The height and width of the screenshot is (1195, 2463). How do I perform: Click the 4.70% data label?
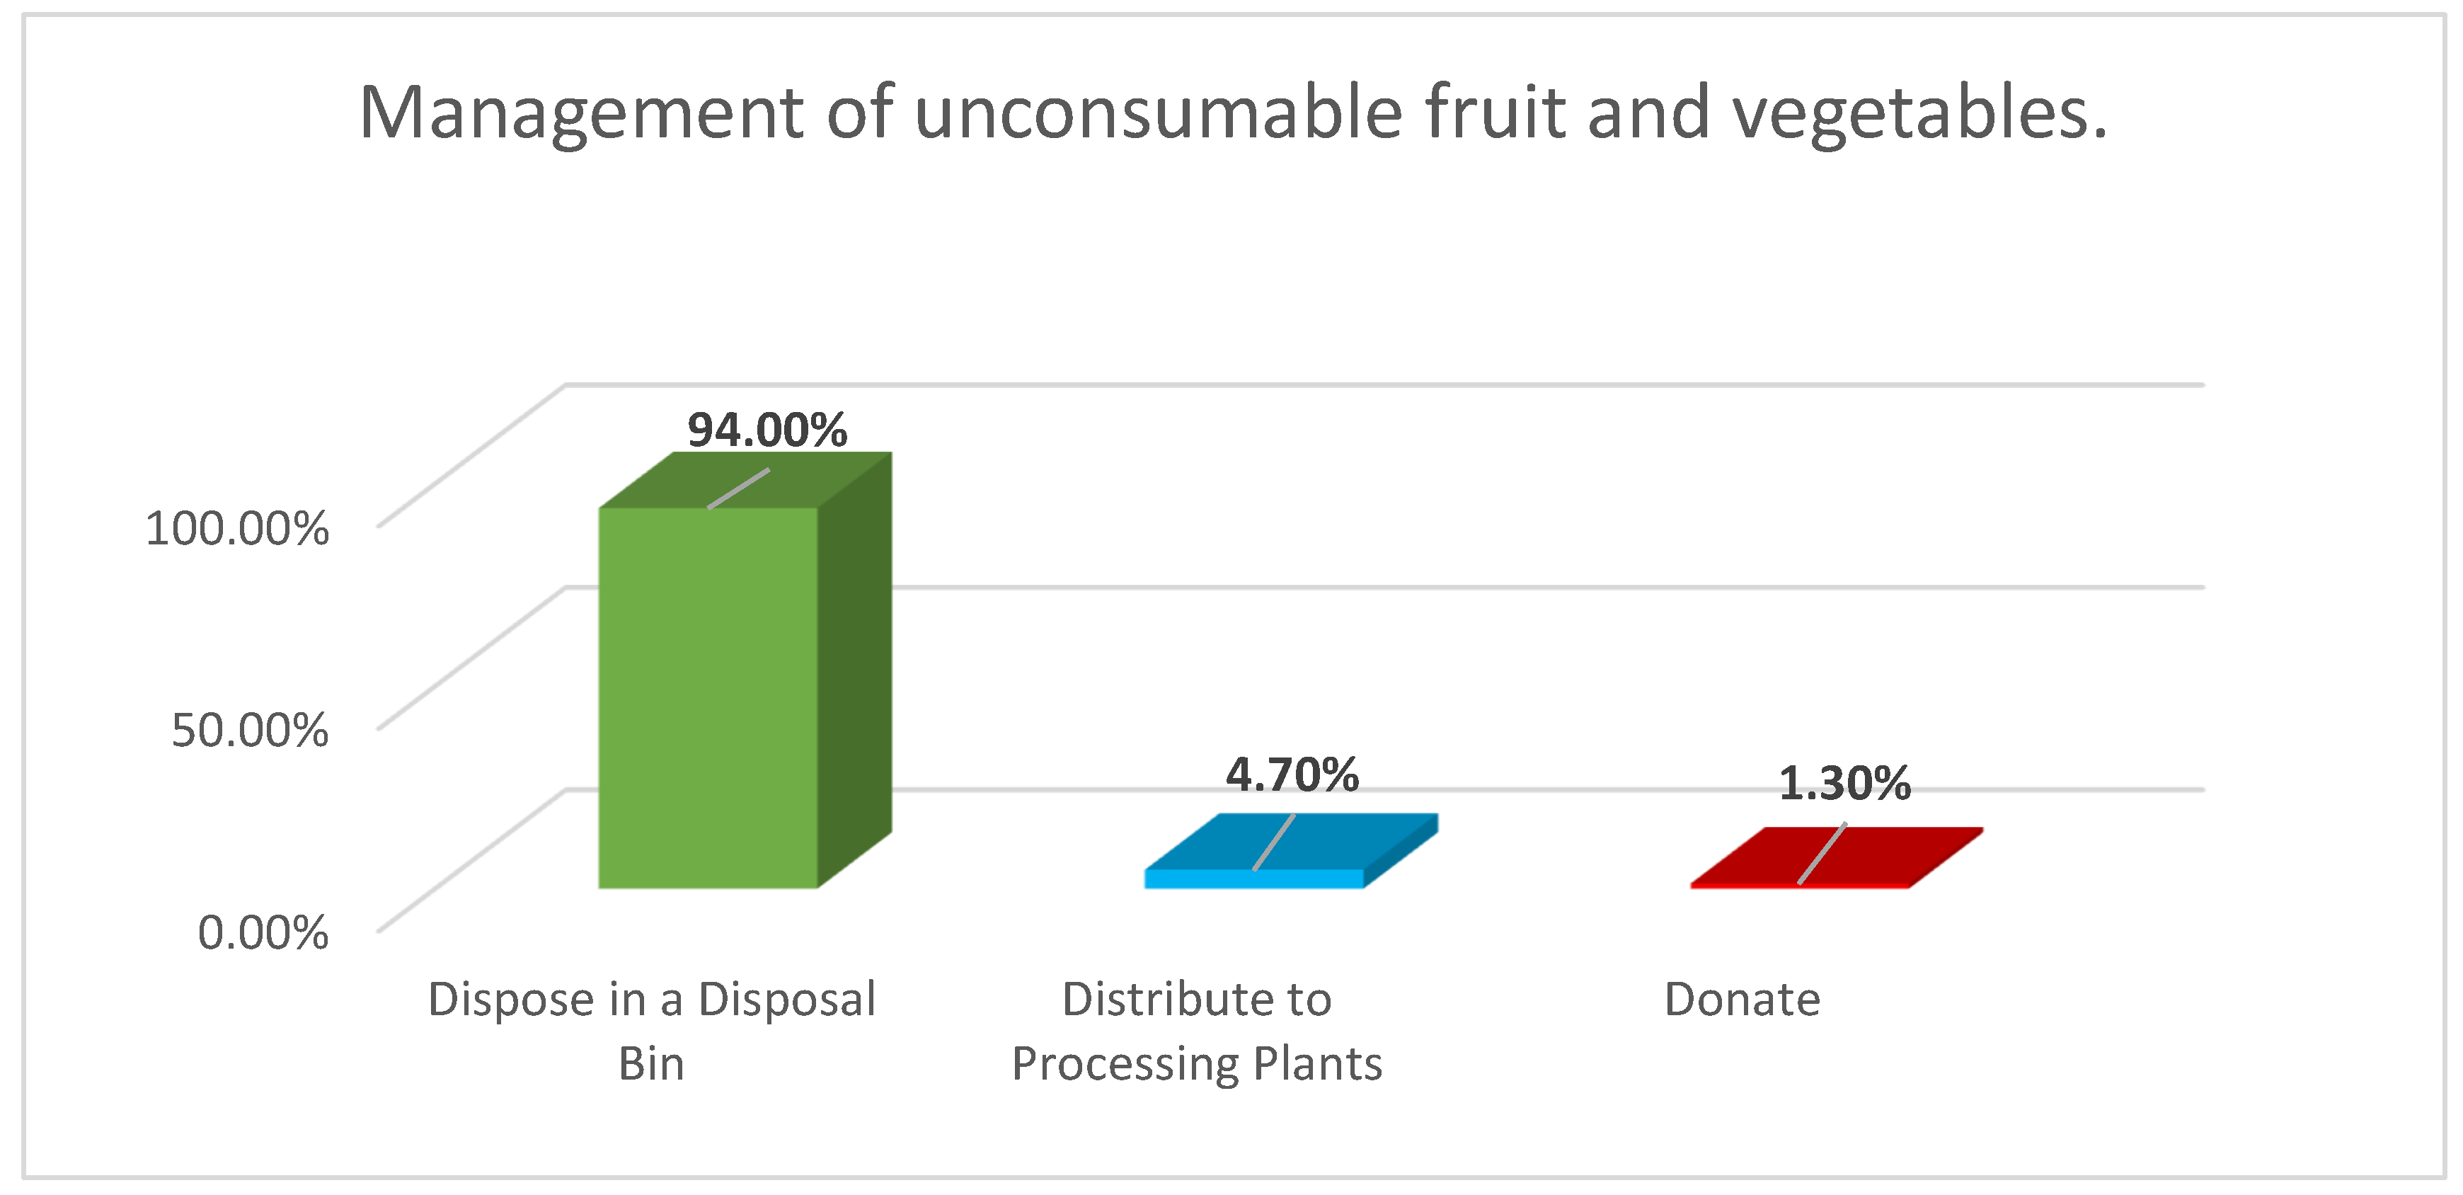(x=1292, y=774)
